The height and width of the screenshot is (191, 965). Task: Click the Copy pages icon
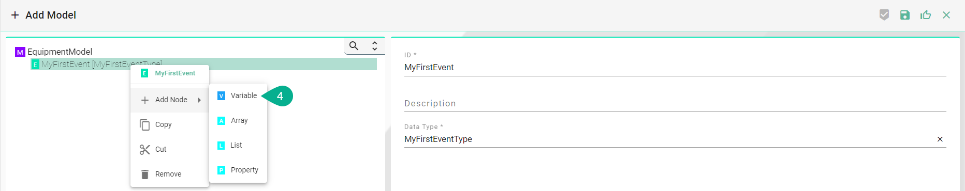tap(145, 125)
